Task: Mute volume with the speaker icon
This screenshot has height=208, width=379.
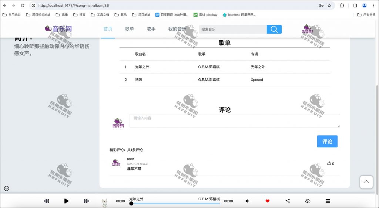Action: pos(247,201)
